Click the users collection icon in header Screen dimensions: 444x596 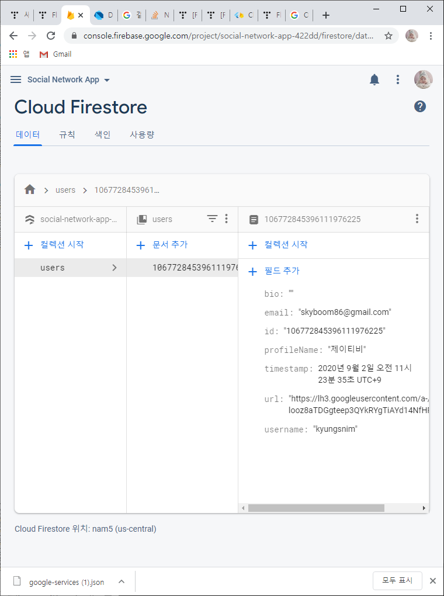pyautogui.click(x=142, y=219)
